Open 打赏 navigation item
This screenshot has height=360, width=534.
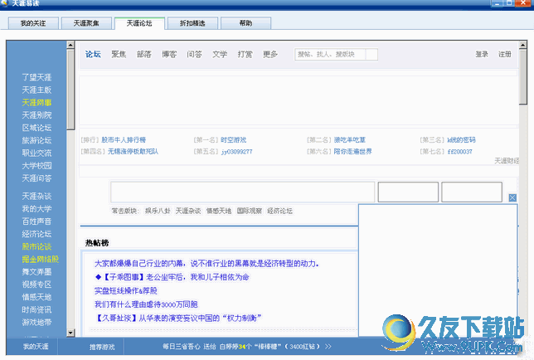pos(245,54)
